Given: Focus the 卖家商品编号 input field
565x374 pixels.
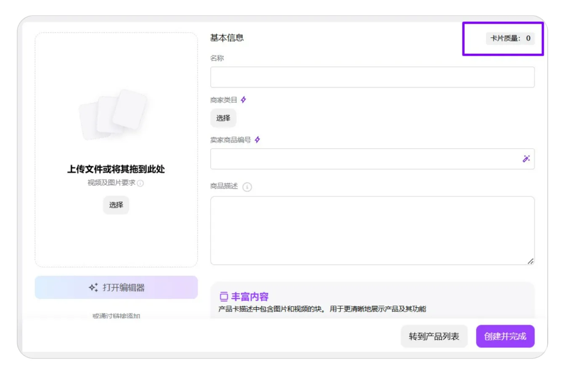Looking at the screenshot, I should click(x=372, y=159).
